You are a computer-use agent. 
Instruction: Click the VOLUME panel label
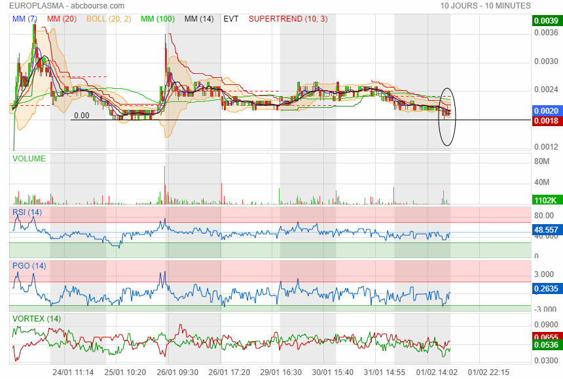[x=29, y=159]
